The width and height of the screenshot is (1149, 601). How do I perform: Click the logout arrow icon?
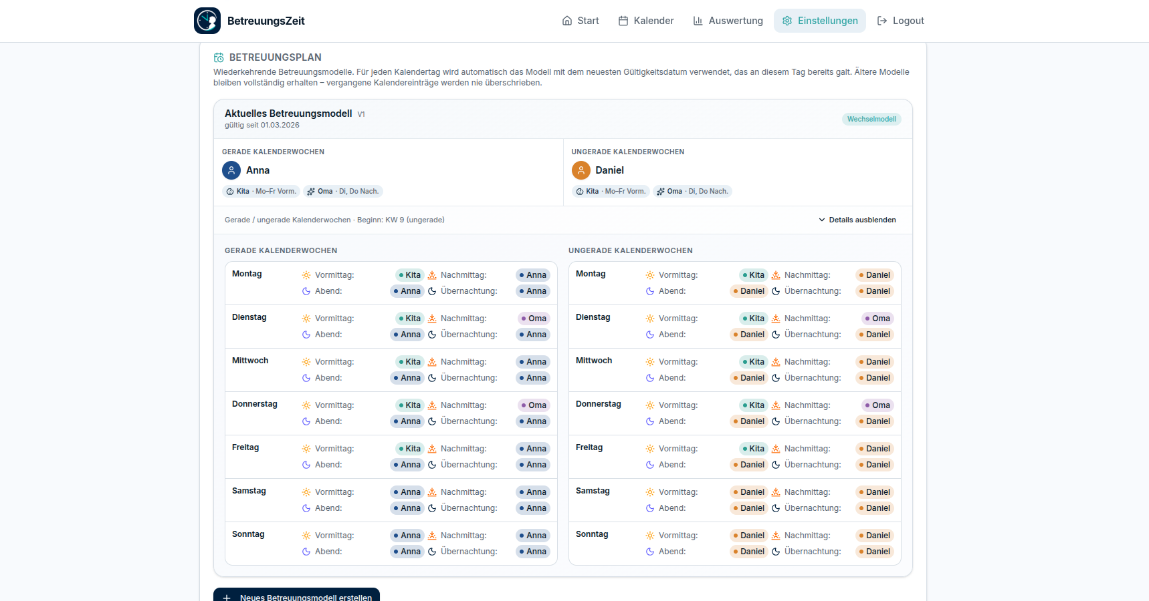coord(882,21)
